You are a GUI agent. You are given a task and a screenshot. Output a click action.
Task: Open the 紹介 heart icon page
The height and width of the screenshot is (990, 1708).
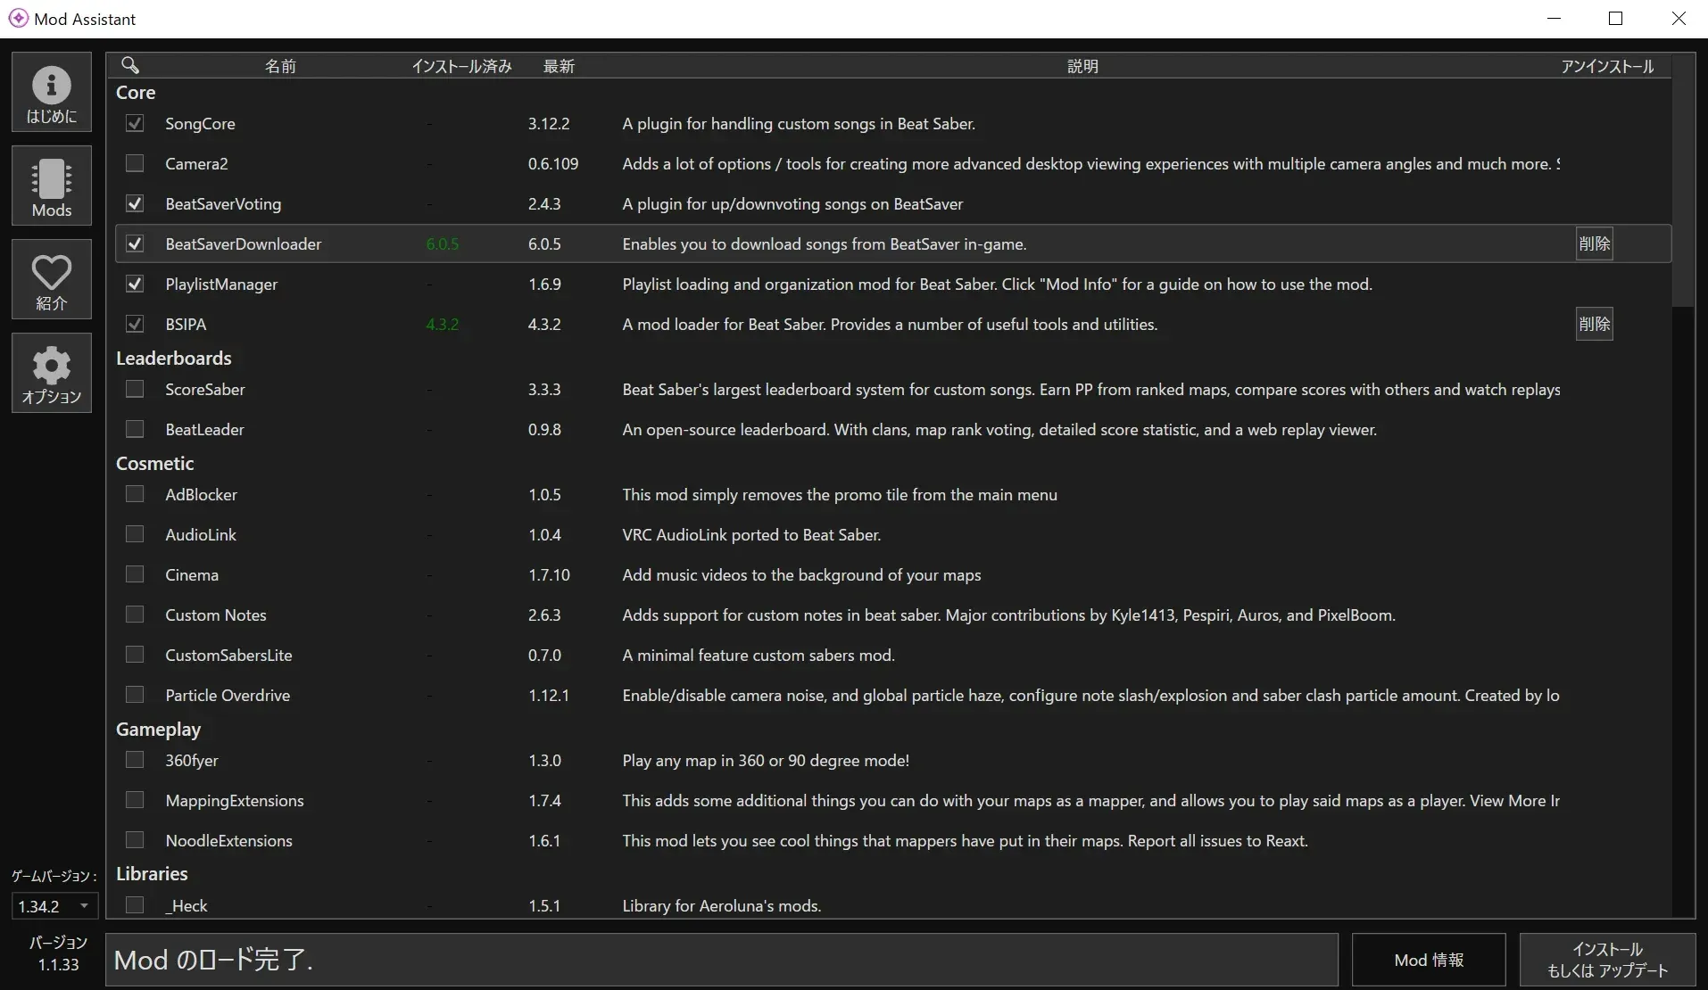tap(52, 280)
